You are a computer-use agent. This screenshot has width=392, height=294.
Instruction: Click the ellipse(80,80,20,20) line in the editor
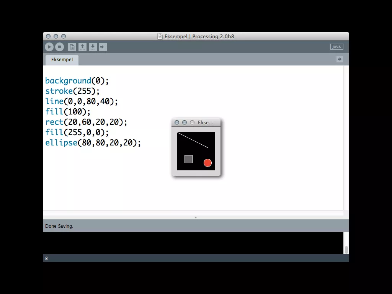click(93, 143)
